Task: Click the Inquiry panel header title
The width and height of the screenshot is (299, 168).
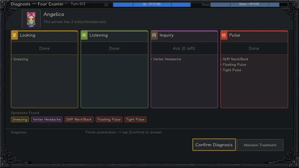Action: coord(166,35)
